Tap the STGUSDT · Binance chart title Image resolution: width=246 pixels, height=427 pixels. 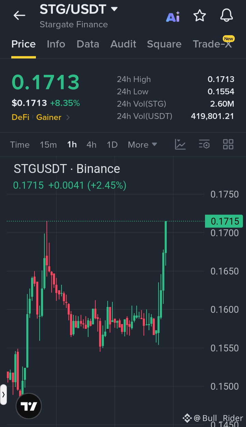67,169
